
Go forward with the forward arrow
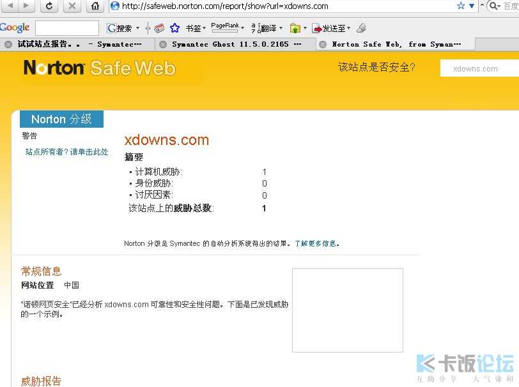pyautogui.click(x=26, y=6)
